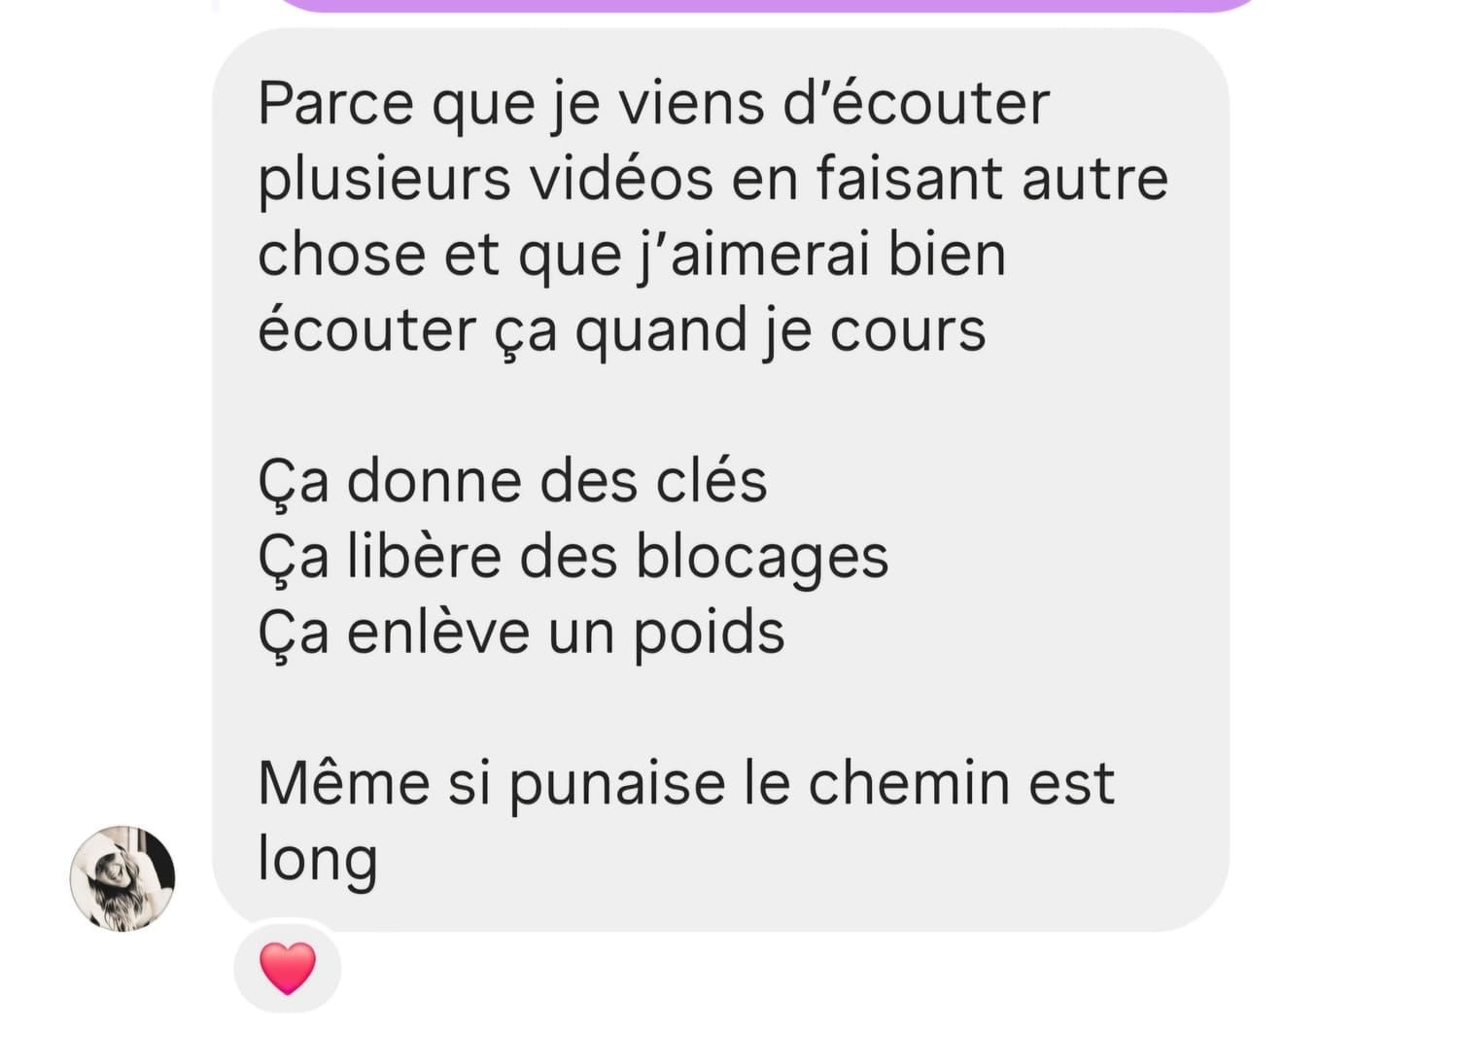The height and width of the screenshot is (1062, 1458).
Task: Click the text 'Parce que je viens d'écouter'
Action: click(654, 103)
